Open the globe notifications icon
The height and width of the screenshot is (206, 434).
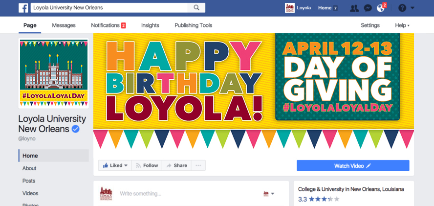tap(381, 8)
